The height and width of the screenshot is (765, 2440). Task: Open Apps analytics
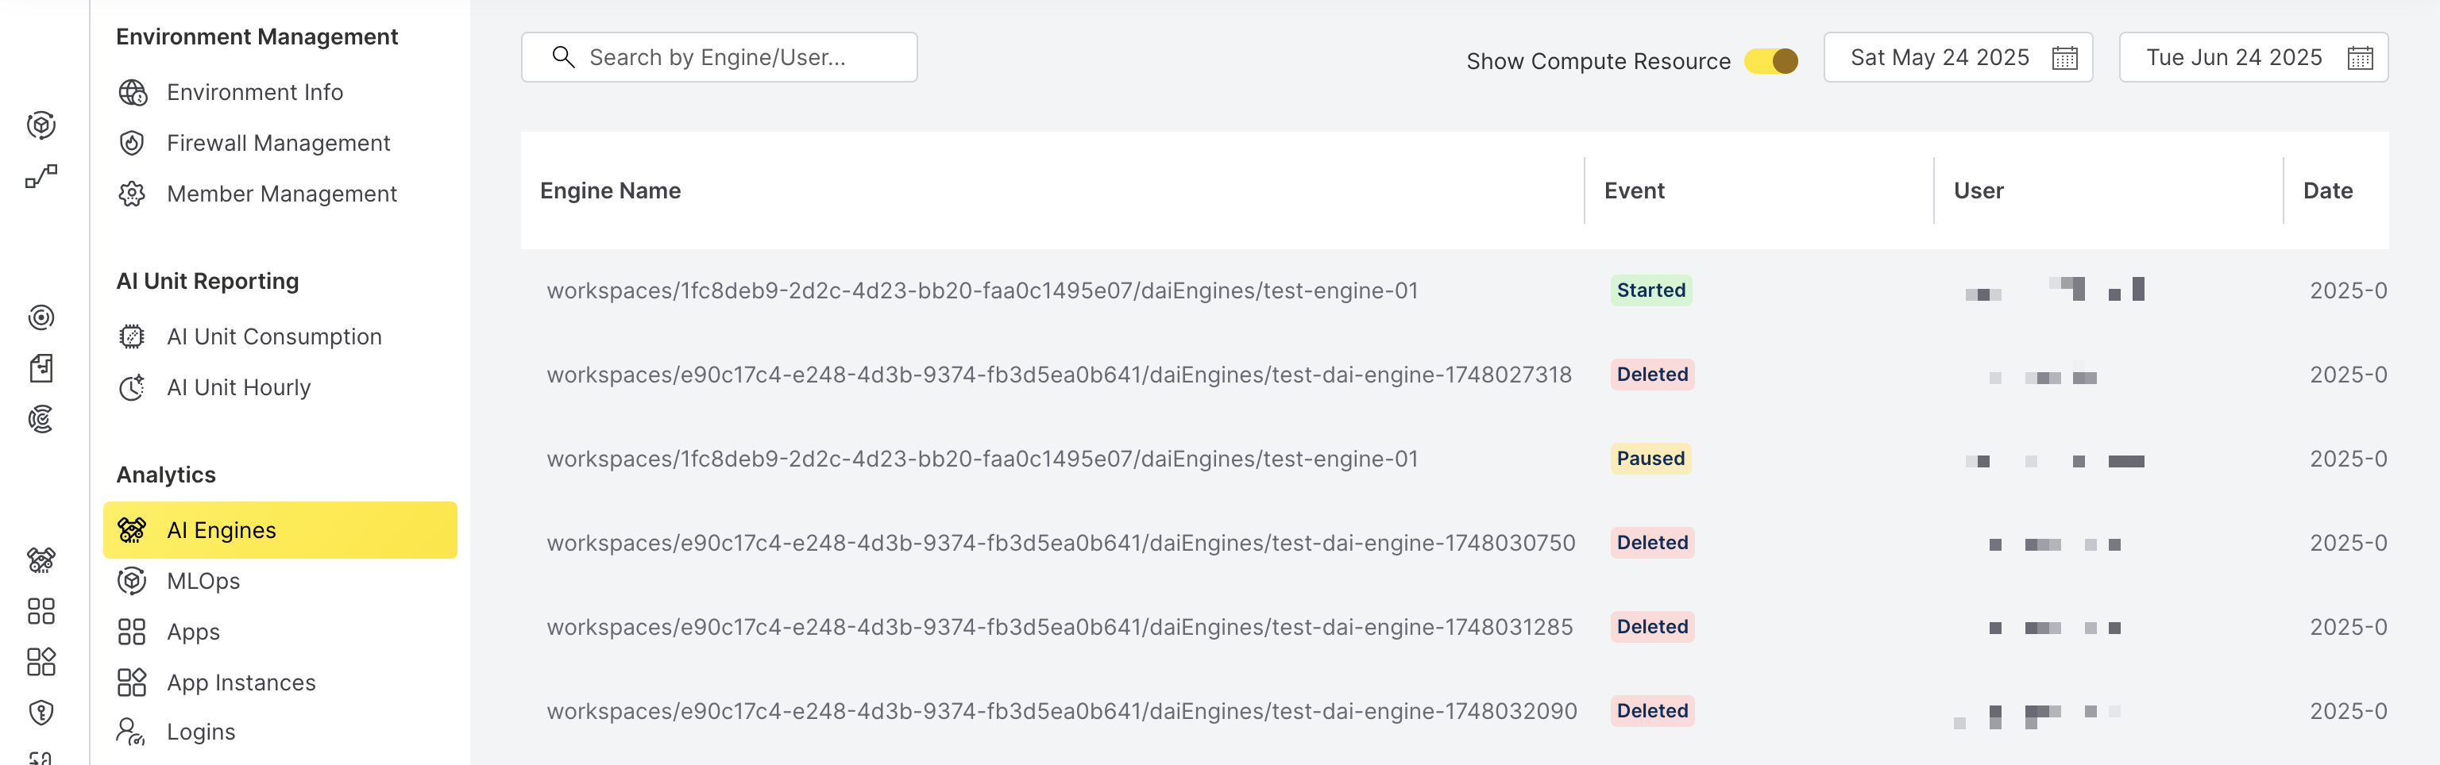[192, 632]
